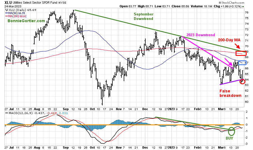The height and width of the screenshot is (150, 253).
Task: Click the 64 price axis label
Action: point(247,79)
